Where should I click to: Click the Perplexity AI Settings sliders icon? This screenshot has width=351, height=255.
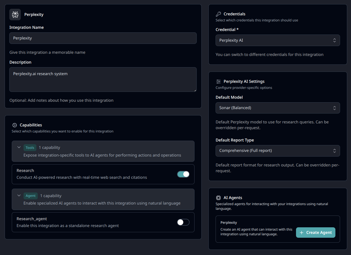point(218,81)
